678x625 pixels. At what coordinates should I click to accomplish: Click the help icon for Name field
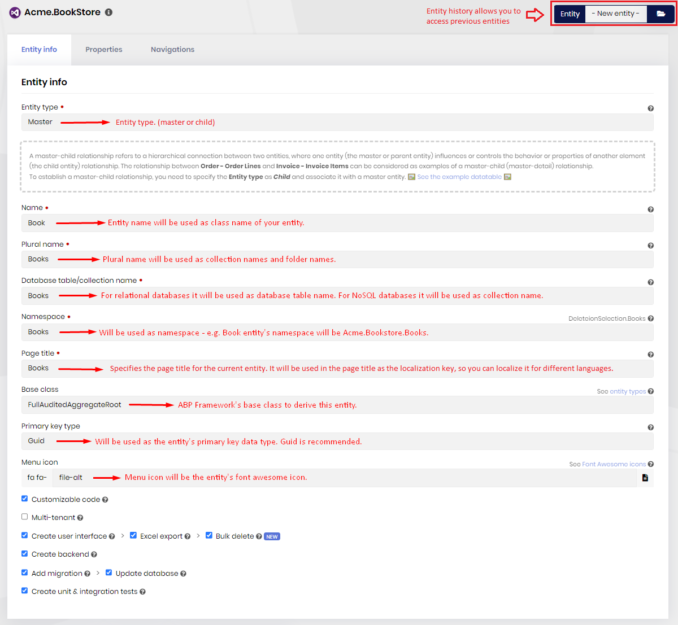[651, 209]
